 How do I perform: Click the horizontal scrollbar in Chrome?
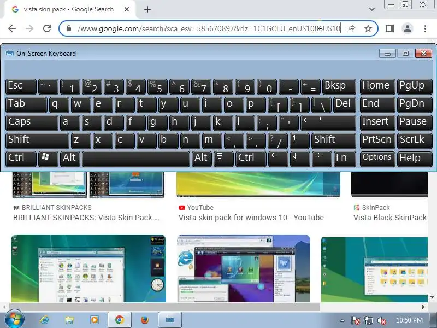tap(164, 307)
